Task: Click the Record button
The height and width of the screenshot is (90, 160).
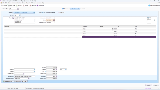Action: coord(148,85)
